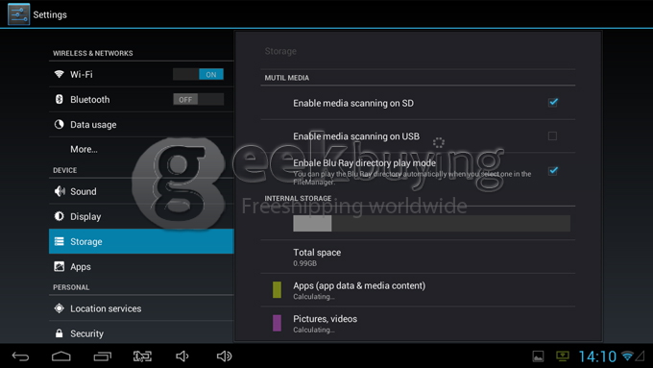
Task: Open recent apps from navigation bar
Action: pos(103,356)
